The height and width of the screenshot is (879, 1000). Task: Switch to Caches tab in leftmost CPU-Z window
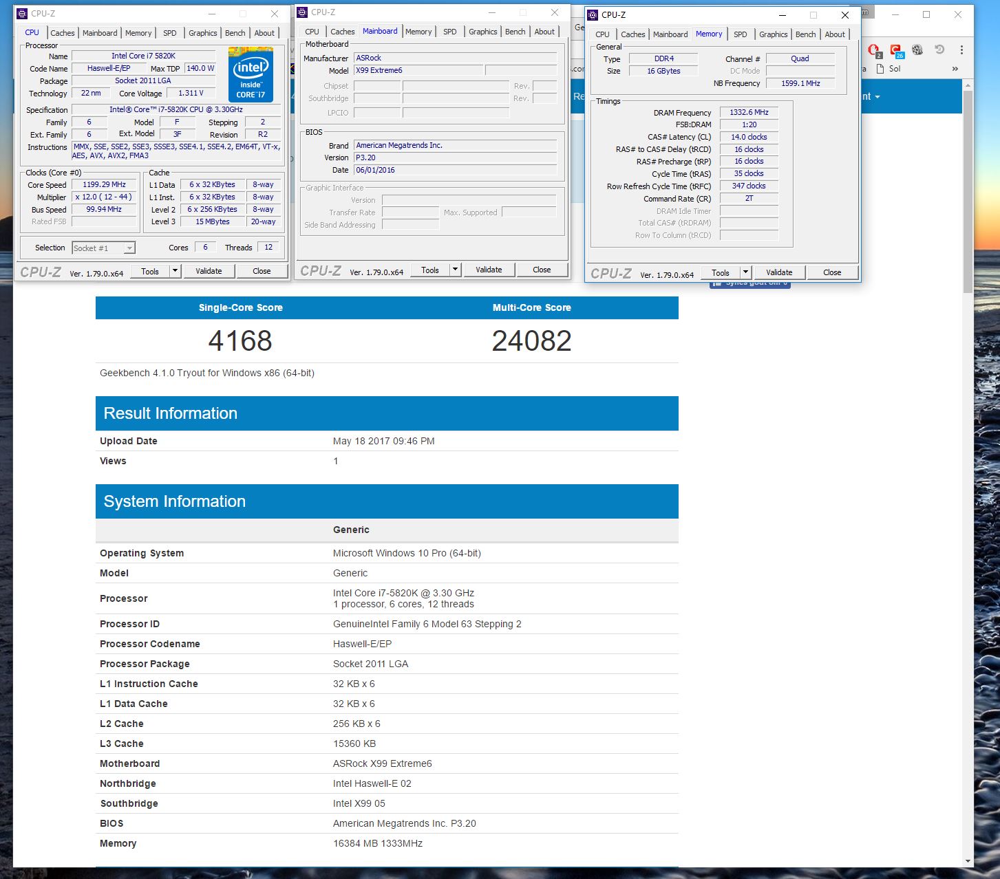(63, 33)
